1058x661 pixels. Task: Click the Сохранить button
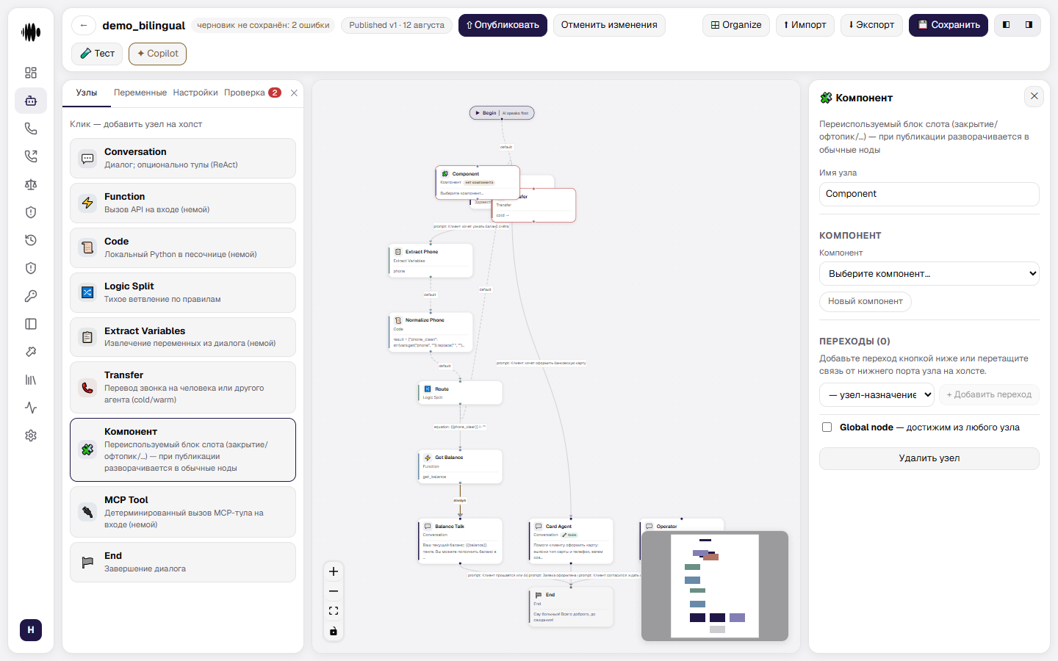tap(949, 25)
